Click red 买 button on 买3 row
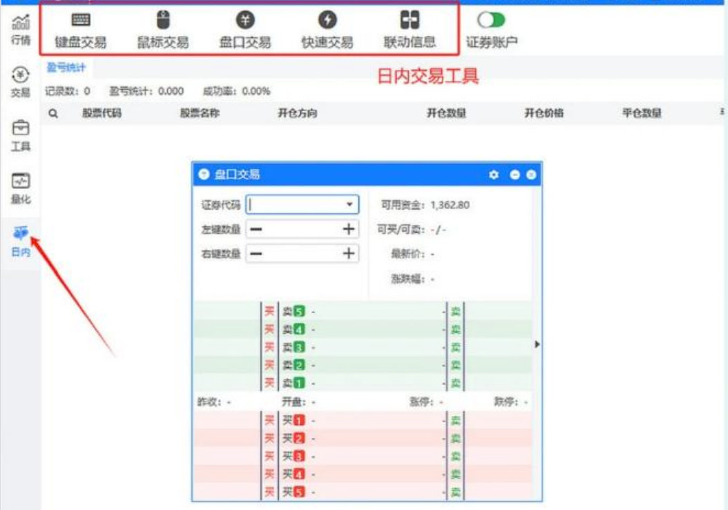The height and width of the screenshot is (510, 728). 269,456
